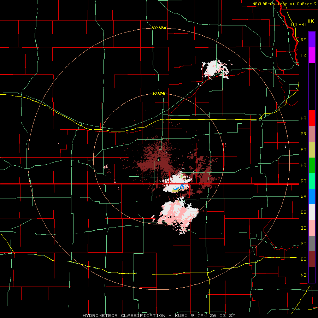Click the ND legend label
Viewport: 318px width, 318px height.
(x=304, y=275)
